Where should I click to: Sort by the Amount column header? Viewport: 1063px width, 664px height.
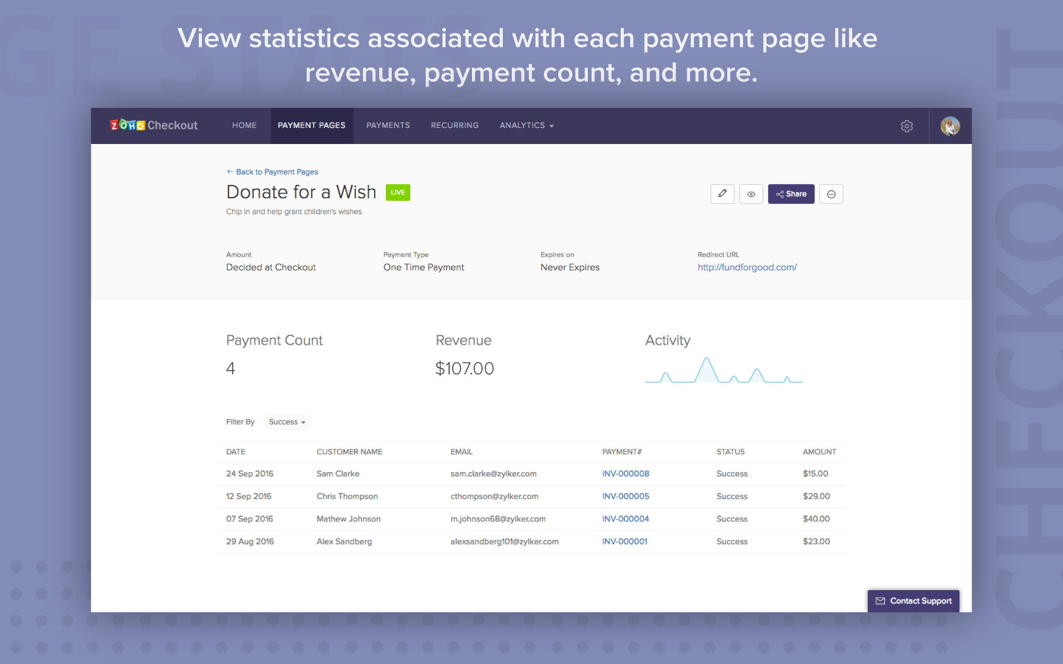tap(819, 452)
